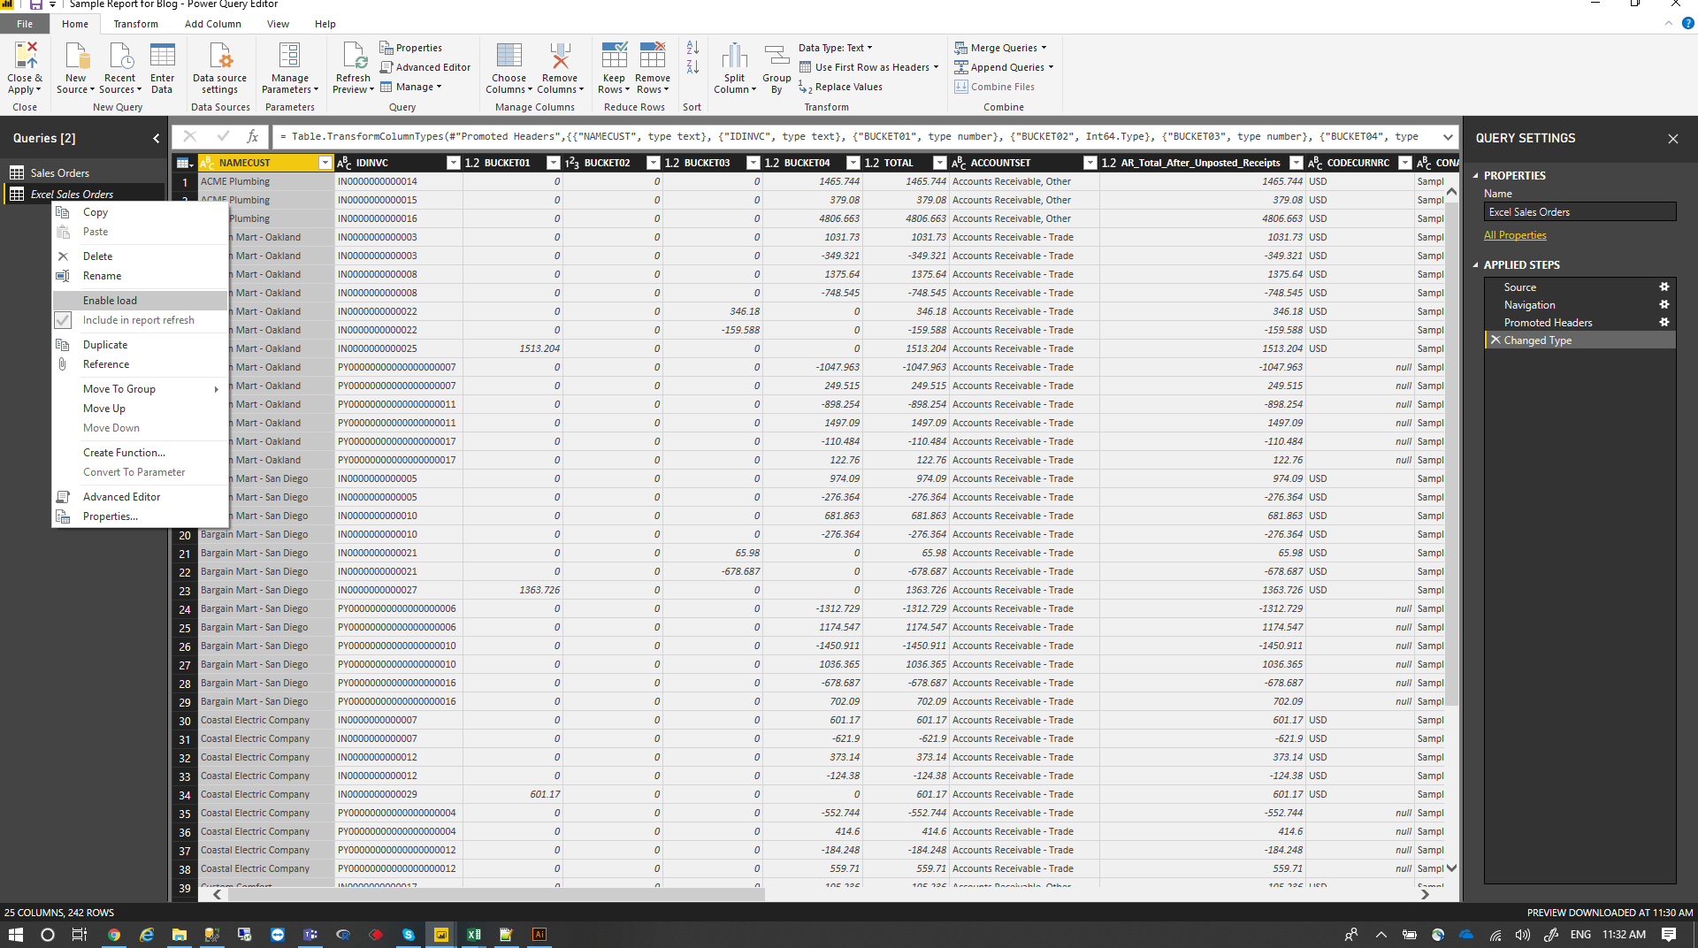1698x948 pixels.
Task: Click All Properties link
Action: pyautogui.click(x=1515, y=235)
